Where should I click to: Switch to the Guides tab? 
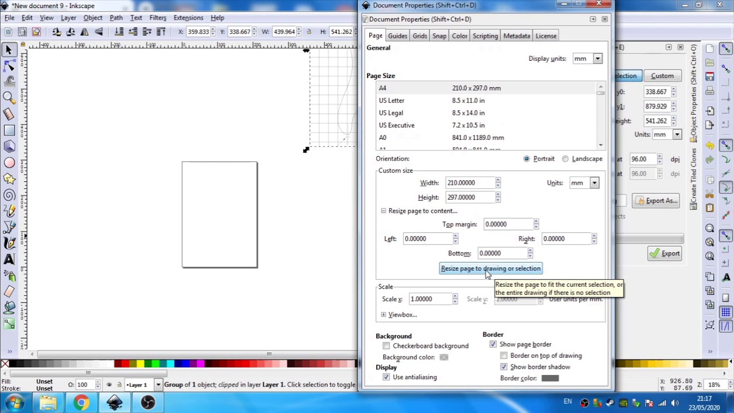397,36
